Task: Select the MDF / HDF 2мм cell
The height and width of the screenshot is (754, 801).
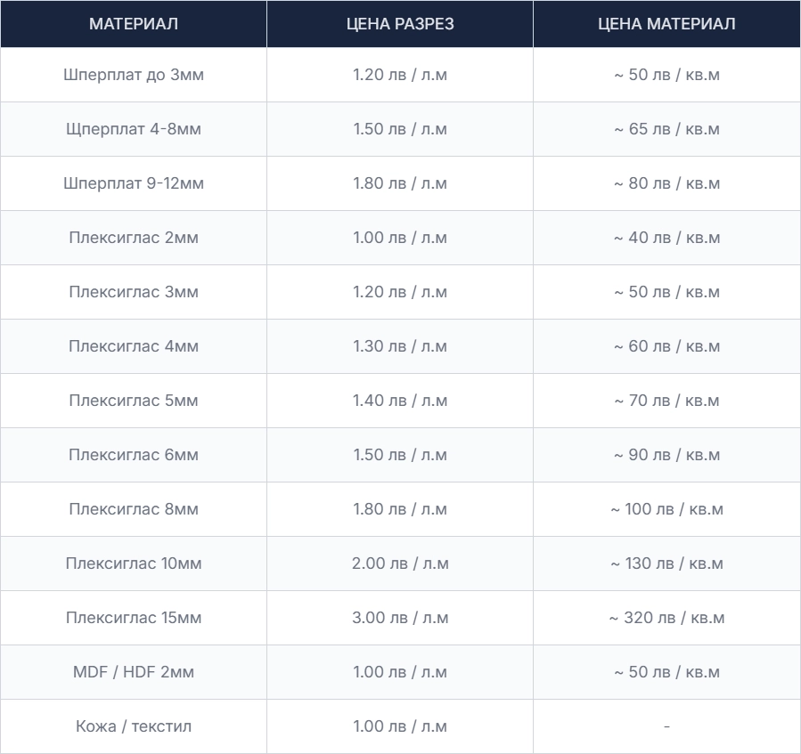Action: click(134, 672)
